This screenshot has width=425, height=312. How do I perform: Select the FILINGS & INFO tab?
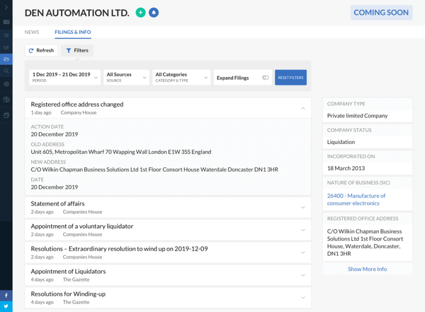click(x=72, y=32)
